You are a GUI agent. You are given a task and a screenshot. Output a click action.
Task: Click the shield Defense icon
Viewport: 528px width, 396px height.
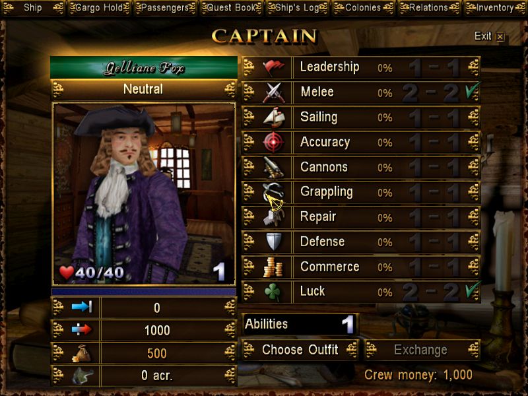tap(273, 242)
